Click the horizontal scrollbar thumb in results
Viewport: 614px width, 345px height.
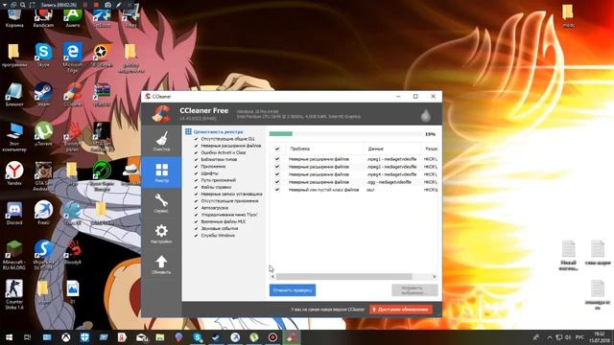[x=344, y=277]
